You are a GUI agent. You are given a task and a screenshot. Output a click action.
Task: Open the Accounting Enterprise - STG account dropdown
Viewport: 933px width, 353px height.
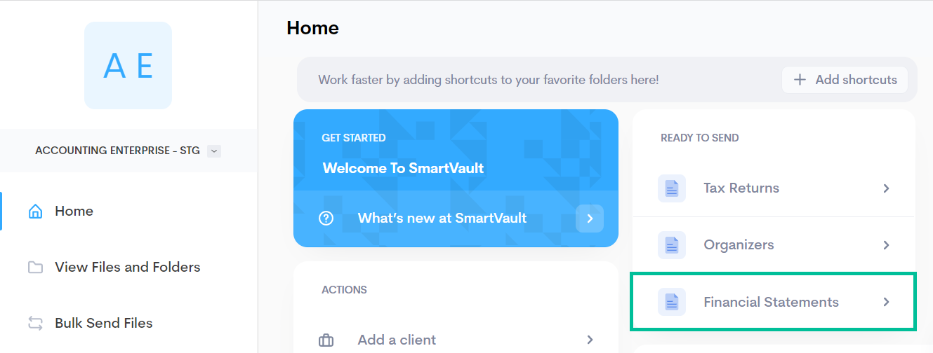(214, 151)
